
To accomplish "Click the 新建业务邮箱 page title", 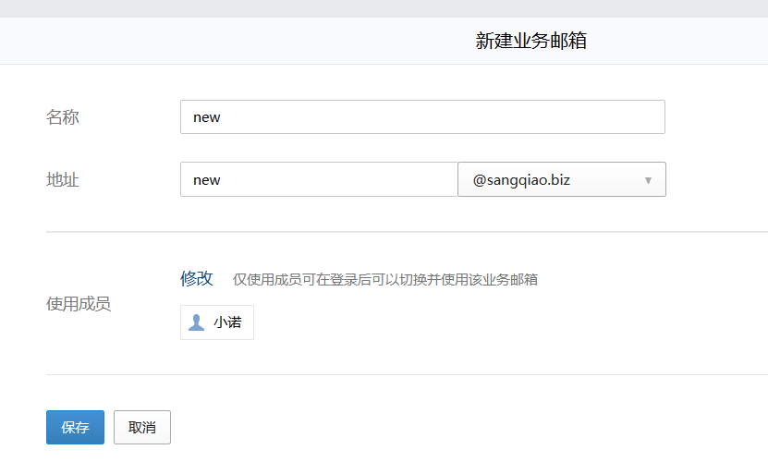I will (530, 41).
